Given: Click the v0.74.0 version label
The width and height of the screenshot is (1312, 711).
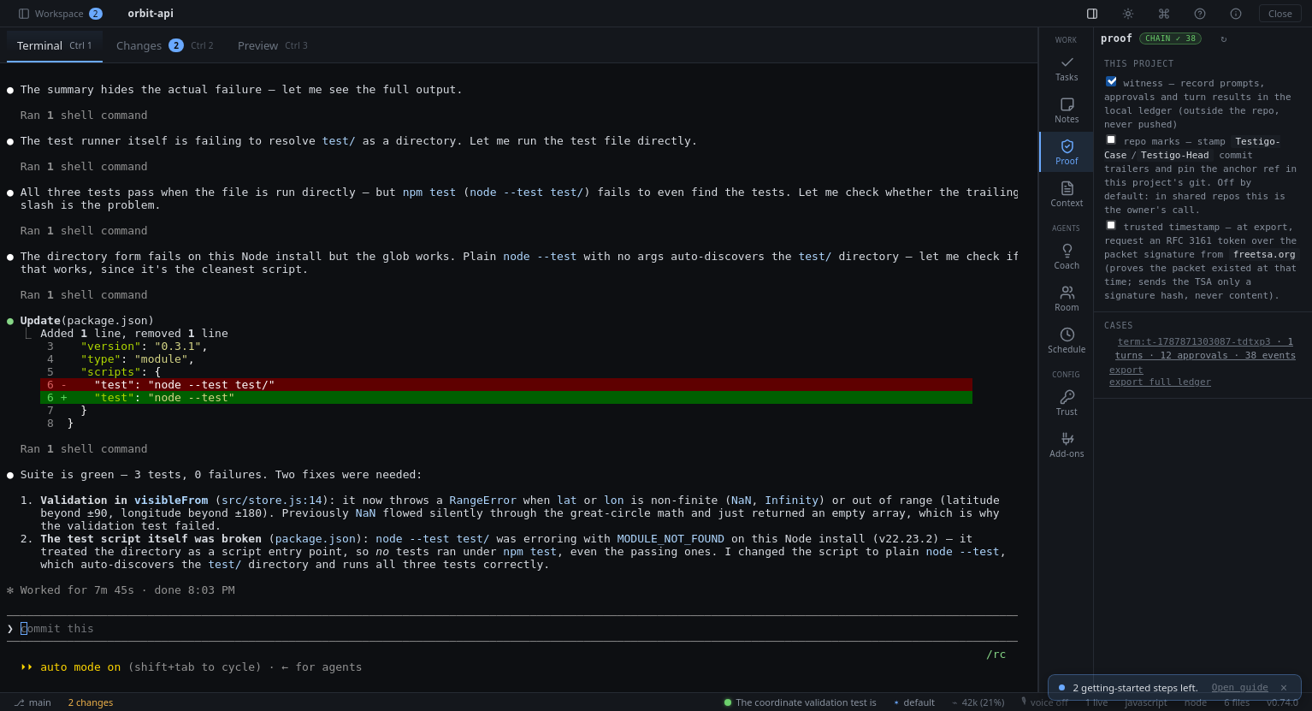Looking at the screenshot, I should [1282, 702].
